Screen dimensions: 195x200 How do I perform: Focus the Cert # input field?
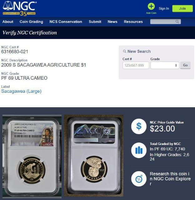pos(136,65)
